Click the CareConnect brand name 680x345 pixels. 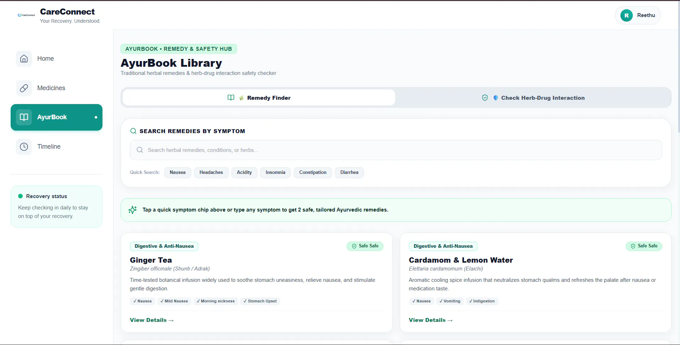67,12
